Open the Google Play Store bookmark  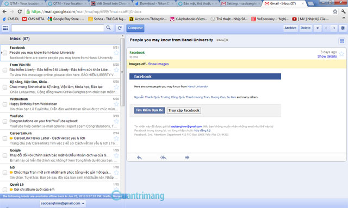point(66,19)
